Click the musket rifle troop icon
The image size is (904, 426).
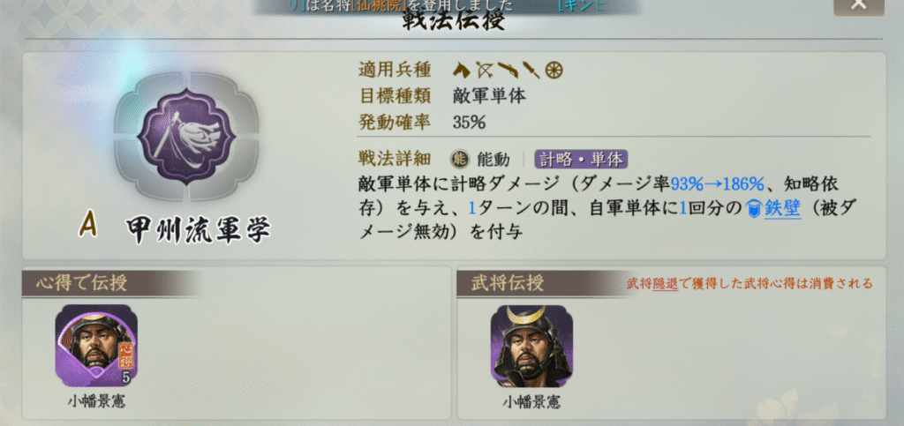coord(508,71)
